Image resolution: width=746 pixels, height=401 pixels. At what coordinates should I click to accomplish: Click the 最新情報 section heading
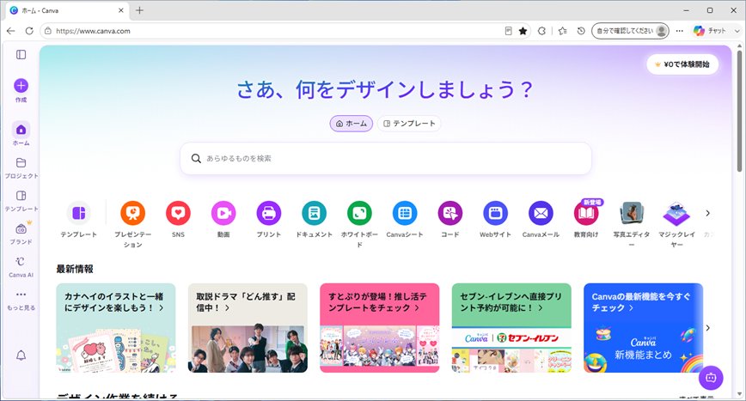tap(75, 269)
